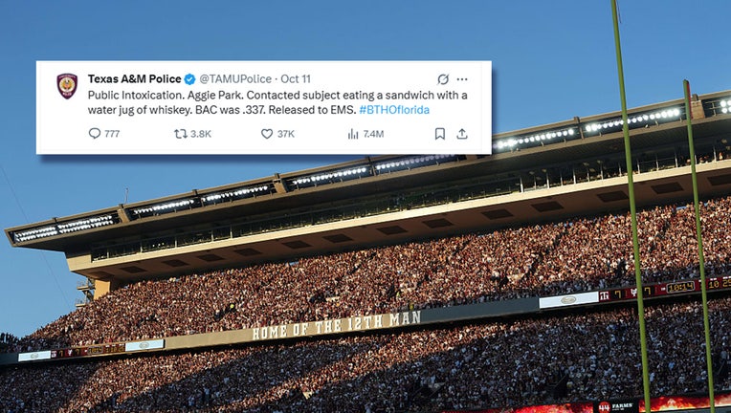Click the 37K likes count
The image size is (731, 413).
[285, 134]
